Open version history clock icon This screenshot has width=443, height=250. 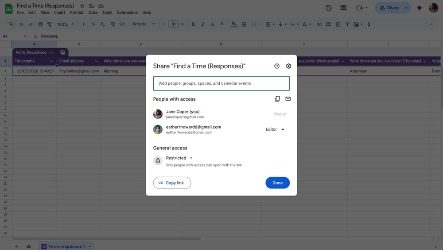(329, 8)
